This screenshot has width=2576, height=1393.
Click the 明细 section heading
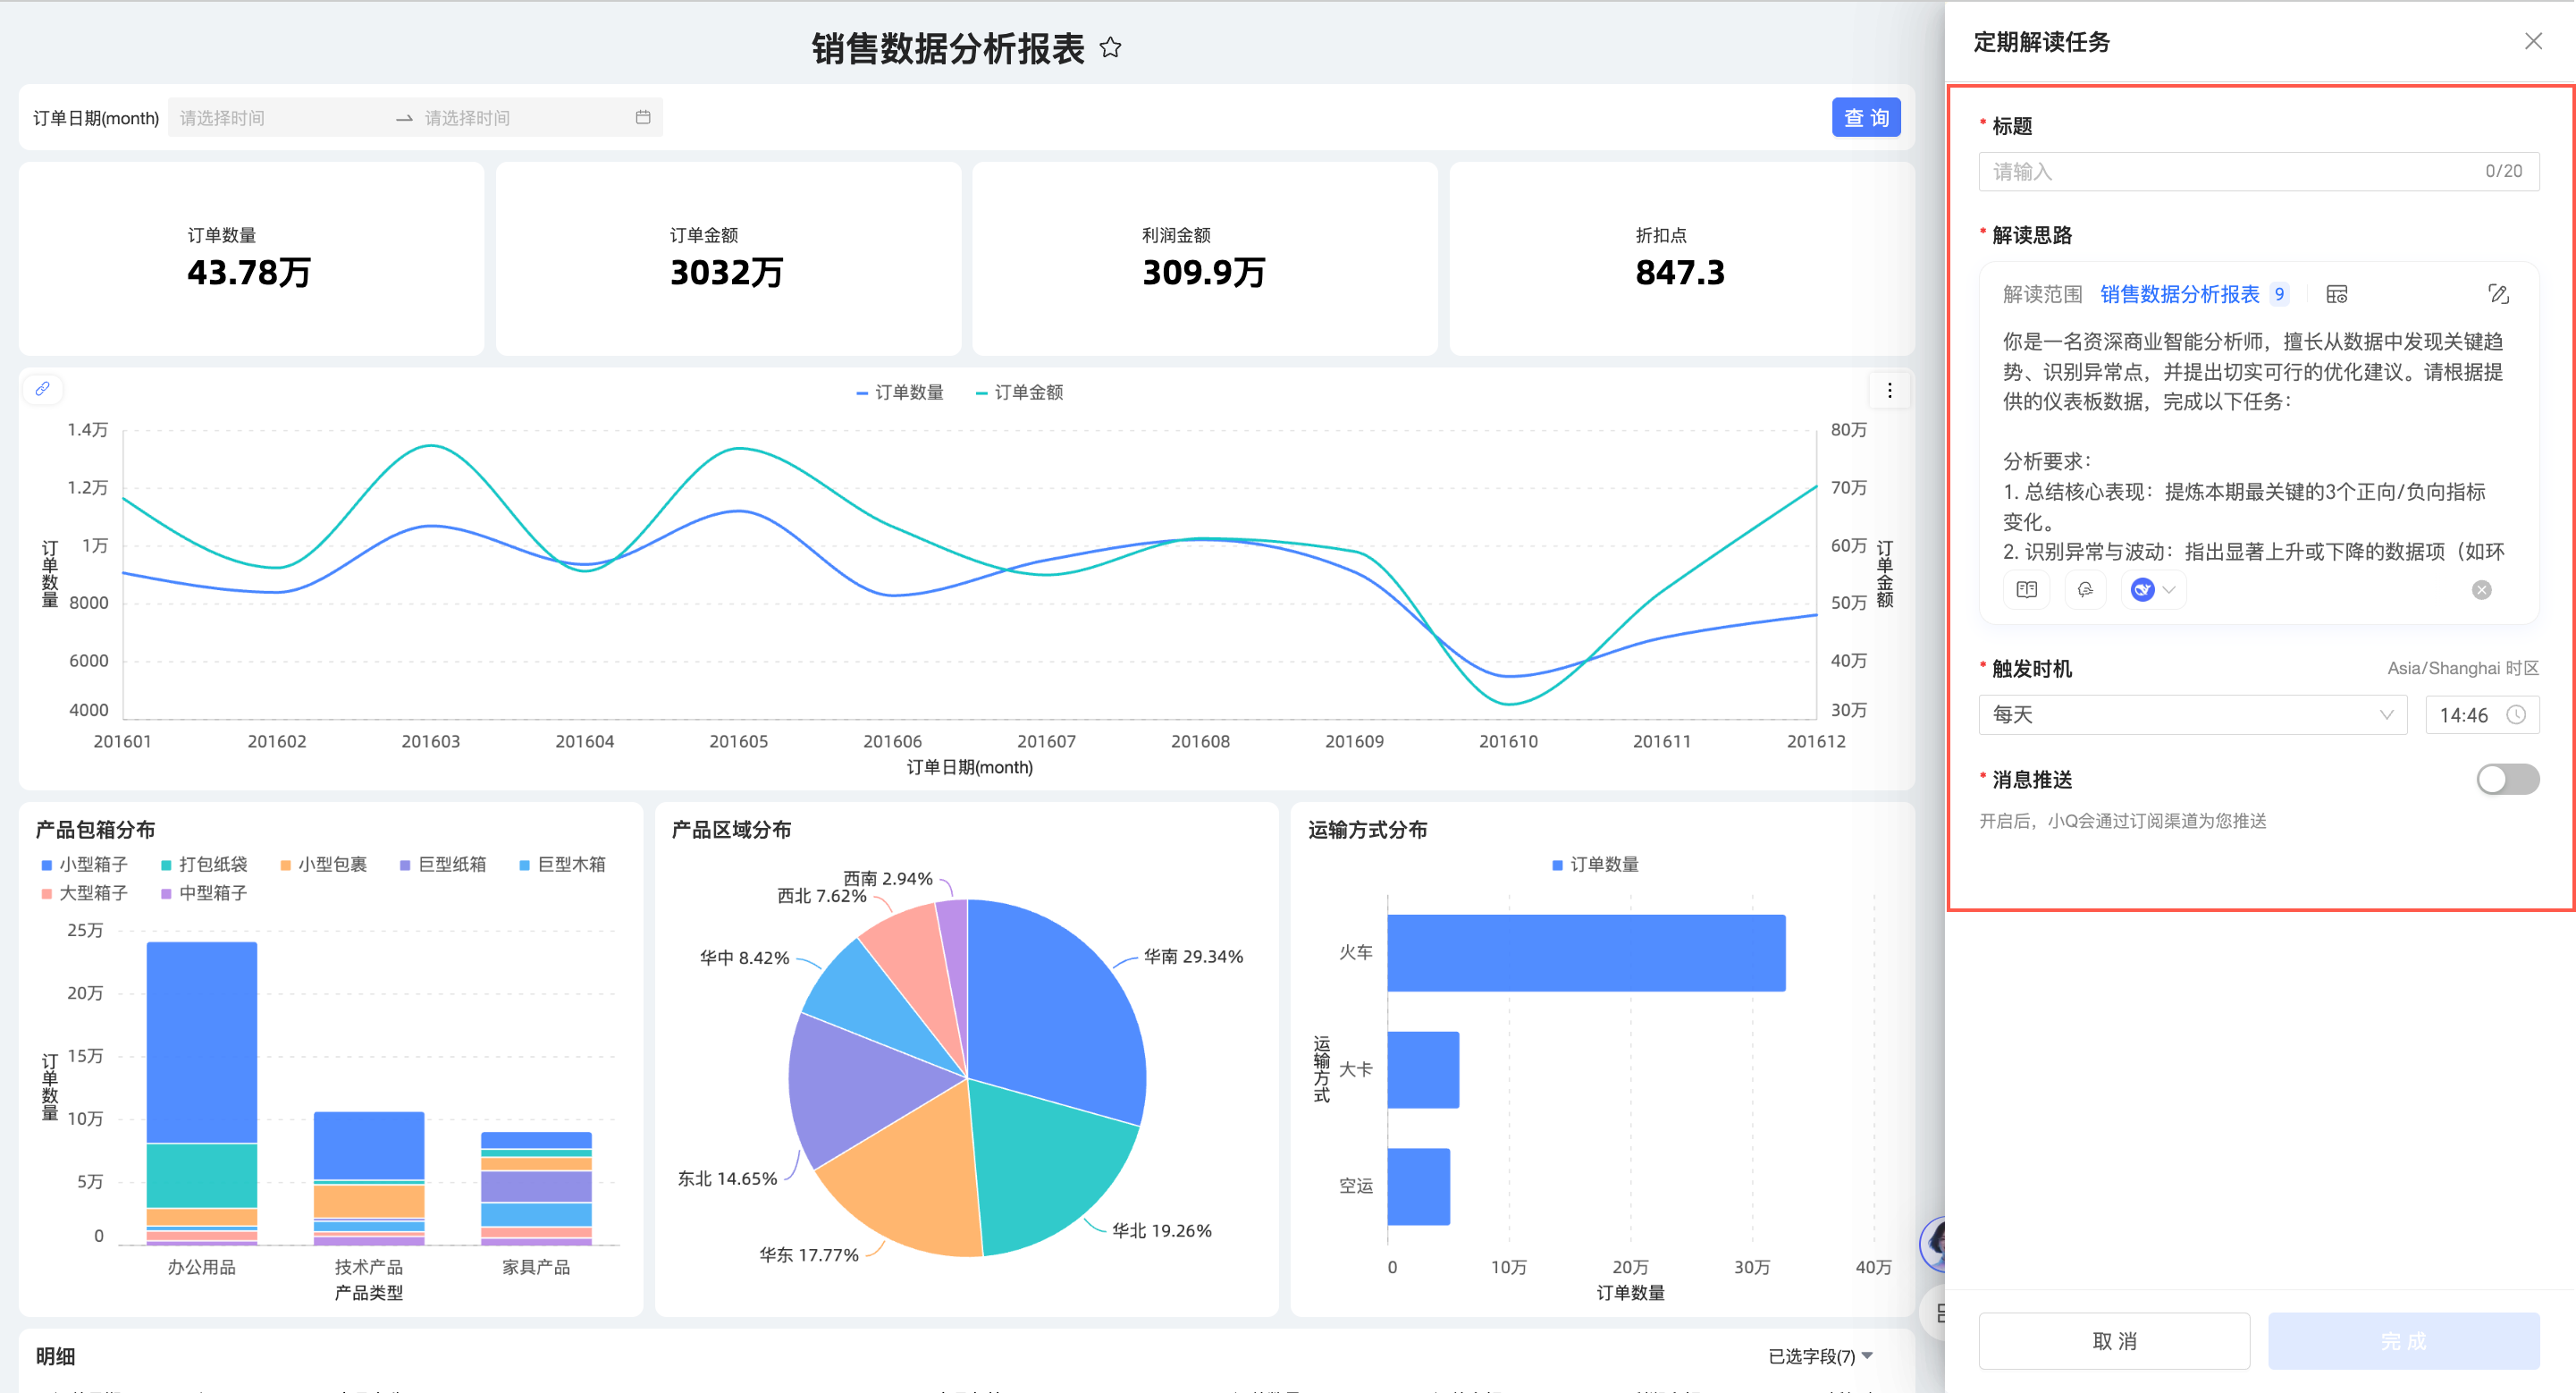55,1356
